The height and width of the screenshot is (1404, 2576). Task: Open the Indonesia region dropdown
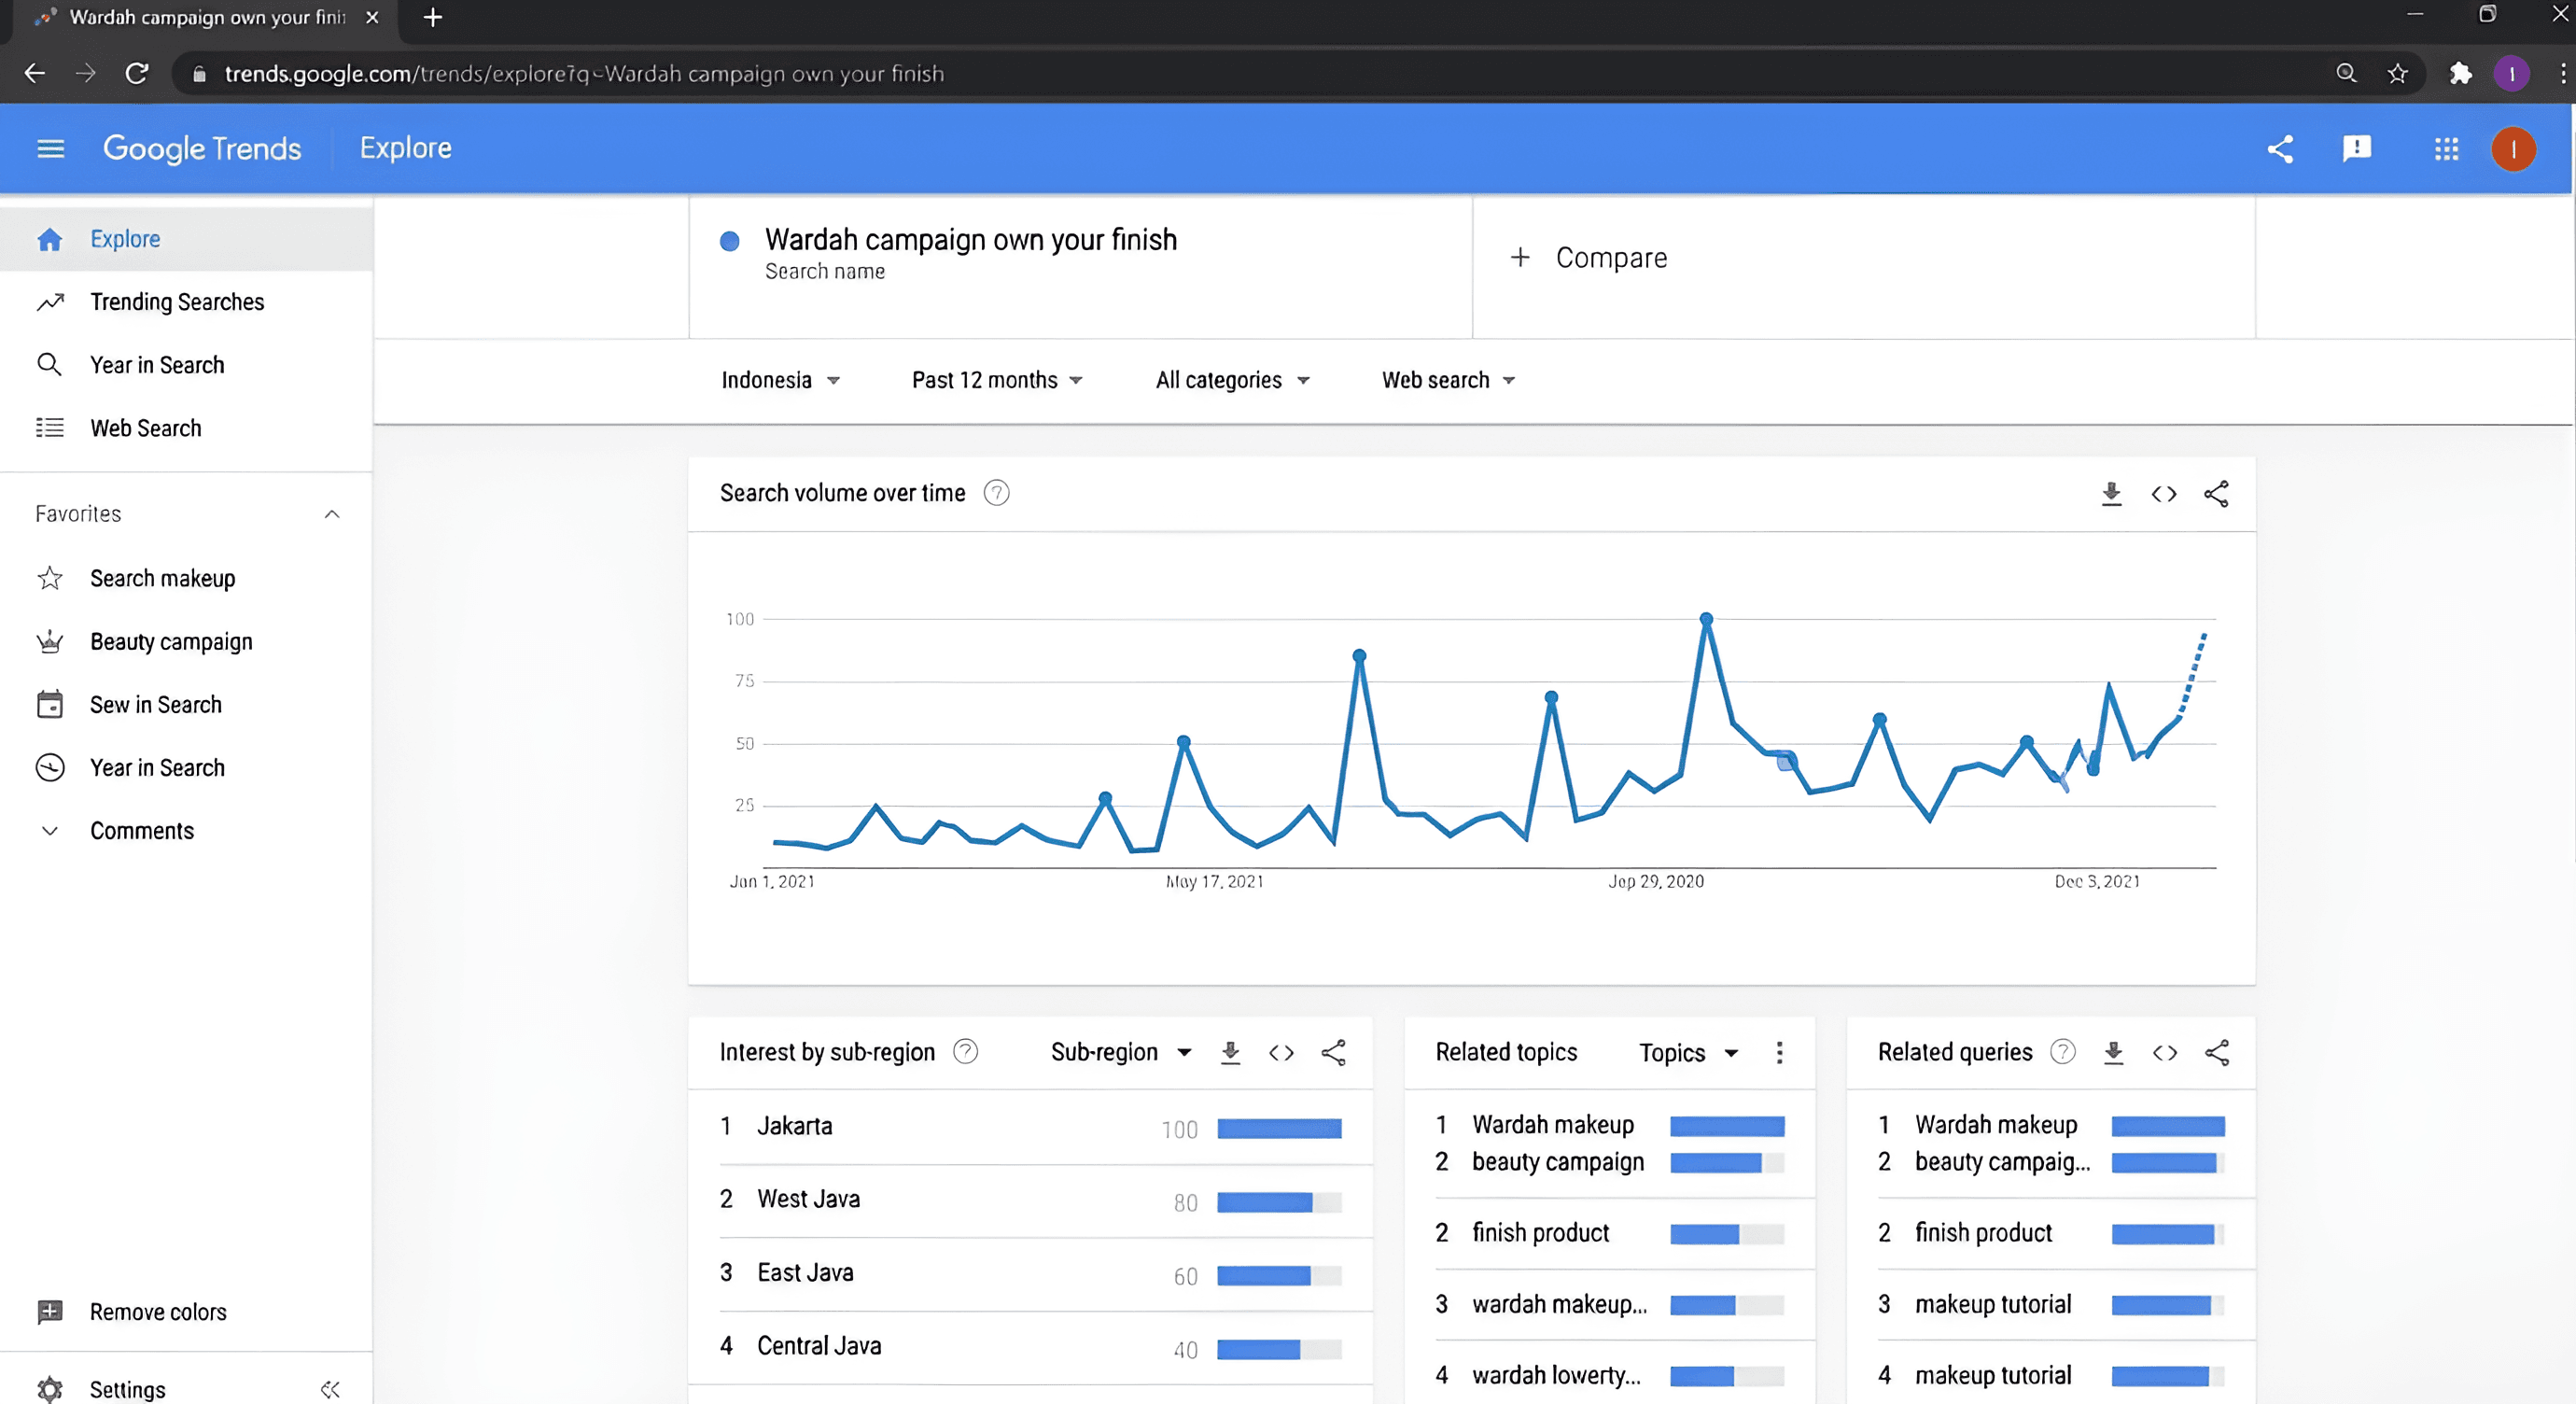point(780,380)
